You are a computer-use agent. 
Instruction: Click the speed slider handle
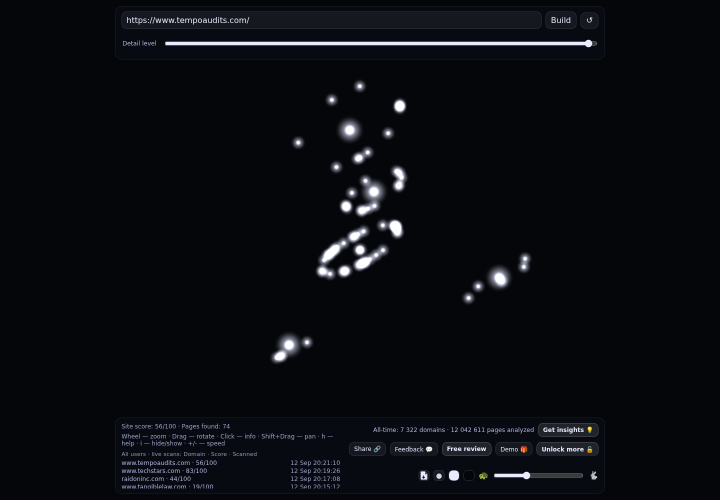pos(526,475)
